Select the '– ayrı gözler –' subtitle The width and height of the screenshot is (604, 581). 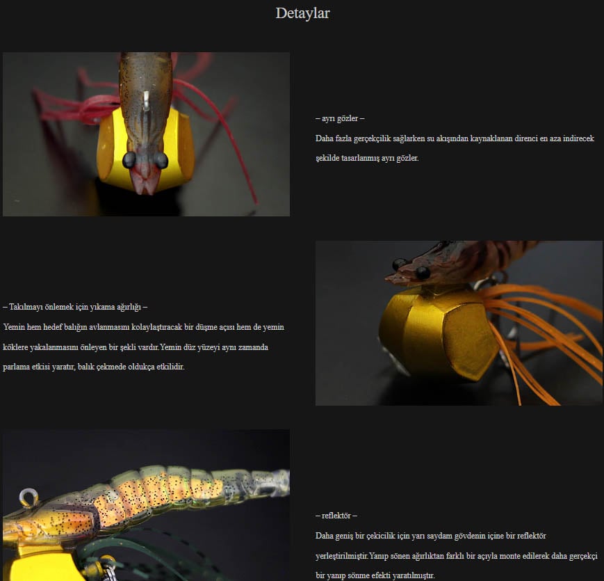(340, 118)
